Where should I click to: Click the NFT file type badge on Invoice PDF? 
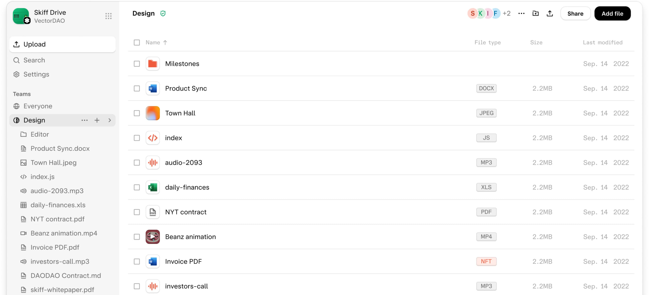pyautogui.click(x=487, y=261)
